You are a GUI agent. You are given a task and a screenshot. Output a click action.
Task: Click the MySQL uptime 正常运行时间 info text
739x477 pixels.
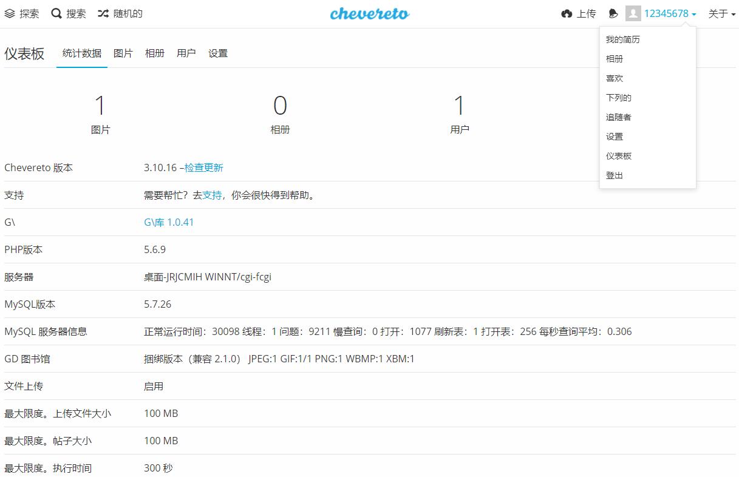click(x=388, y=331)
